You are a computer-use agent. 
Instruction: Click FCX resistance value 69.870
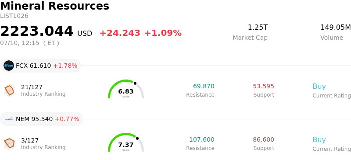tap(204, 87)
